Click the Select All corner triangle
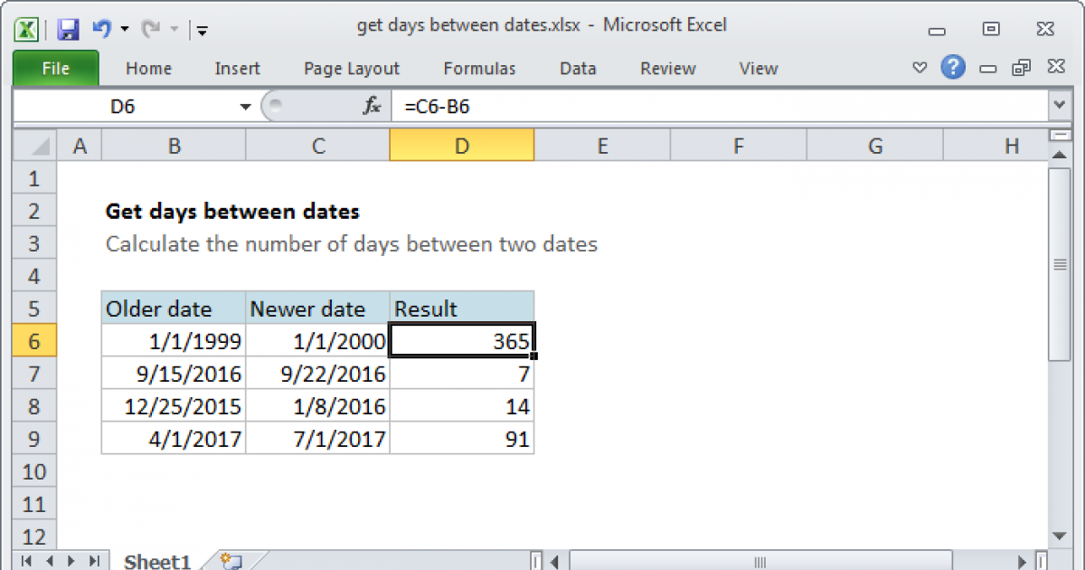Viewport: 1085px width, 570px height. pos(36,146)
